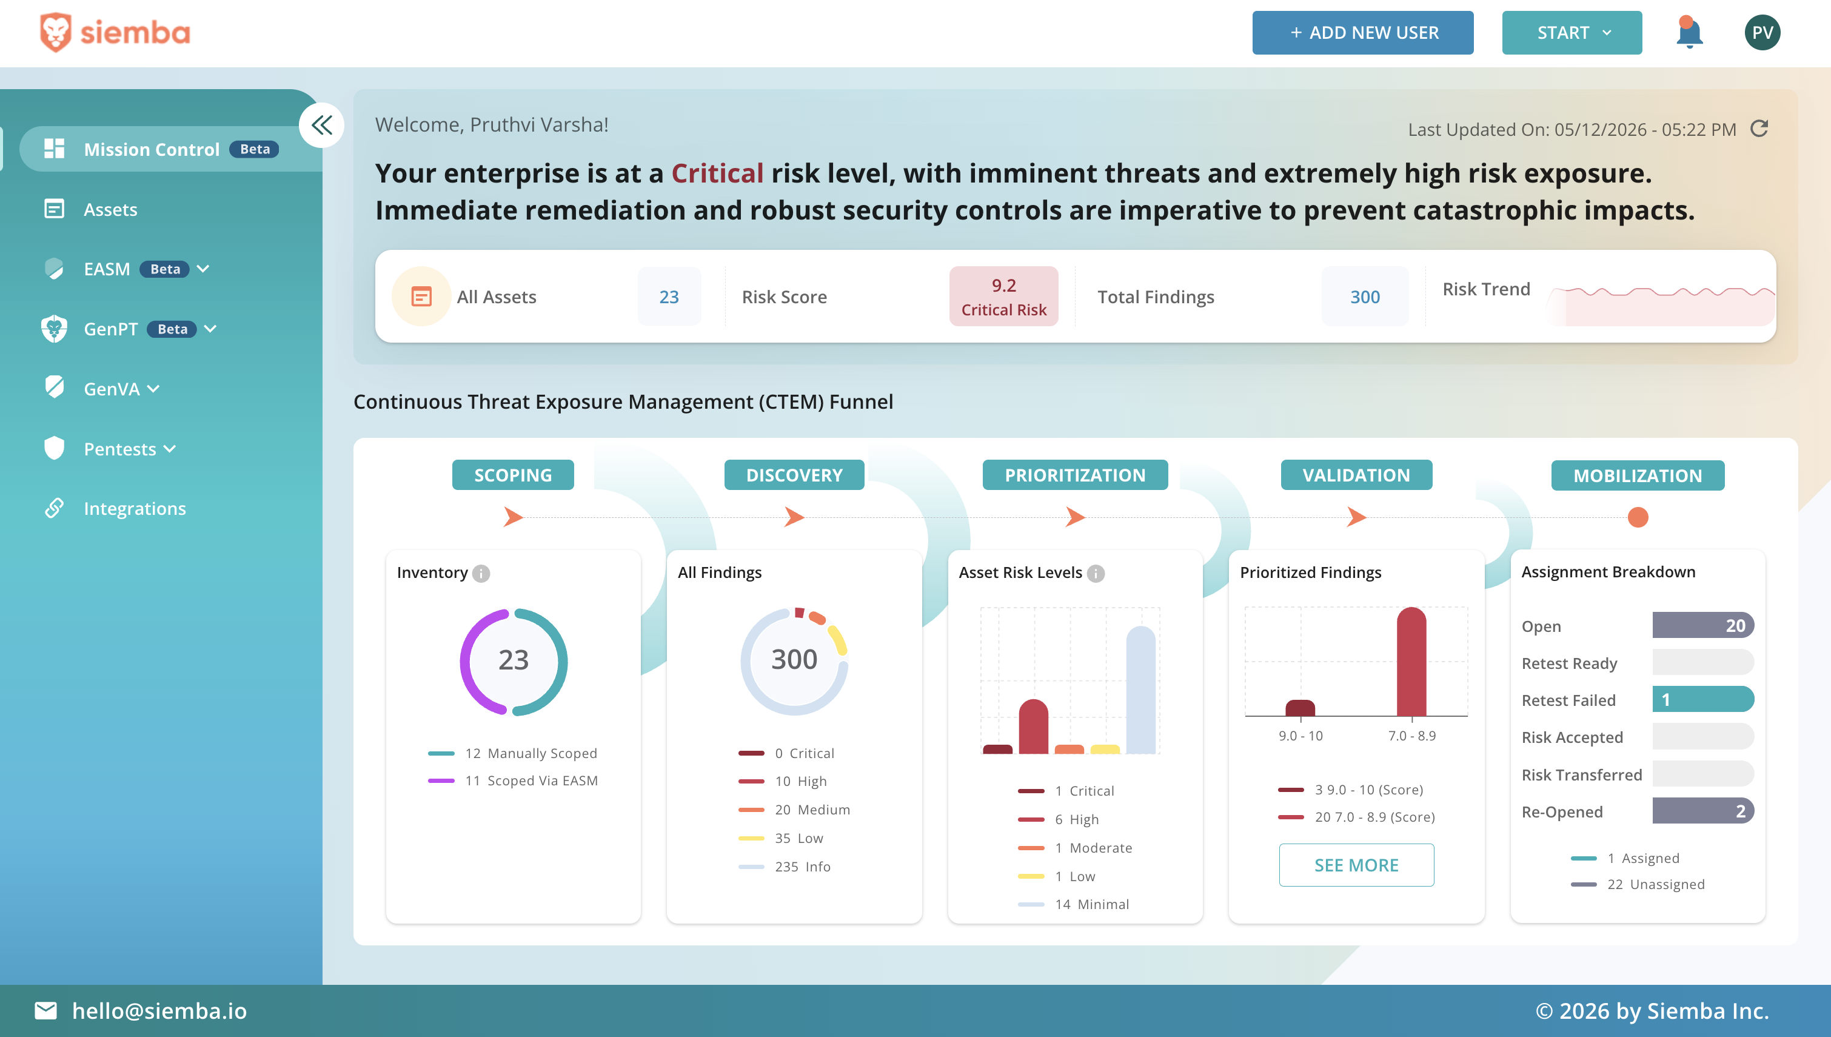
Task: Click the Retest Failed bar showing 1
Action: [1703, 699]
